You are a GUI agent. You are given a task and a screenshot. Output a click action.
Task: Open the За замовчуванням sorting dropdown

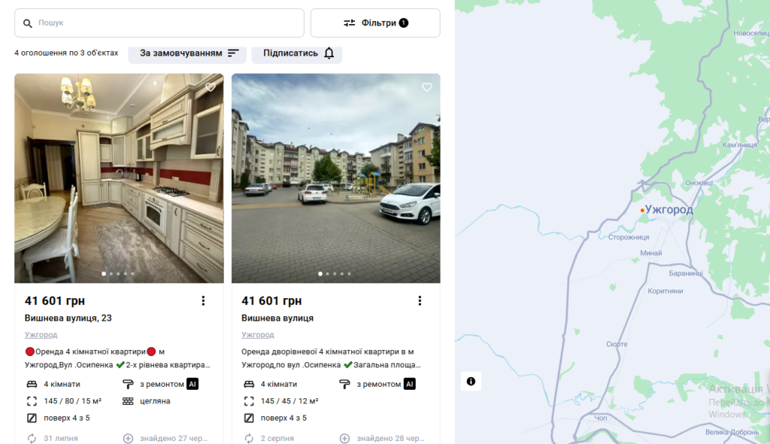[x=187, y=53]
